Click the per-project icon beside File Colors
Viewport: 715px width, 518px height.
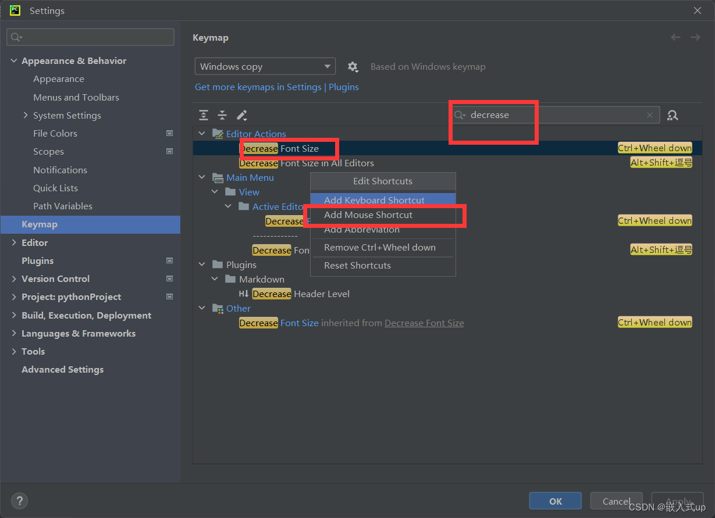(169, 133)
